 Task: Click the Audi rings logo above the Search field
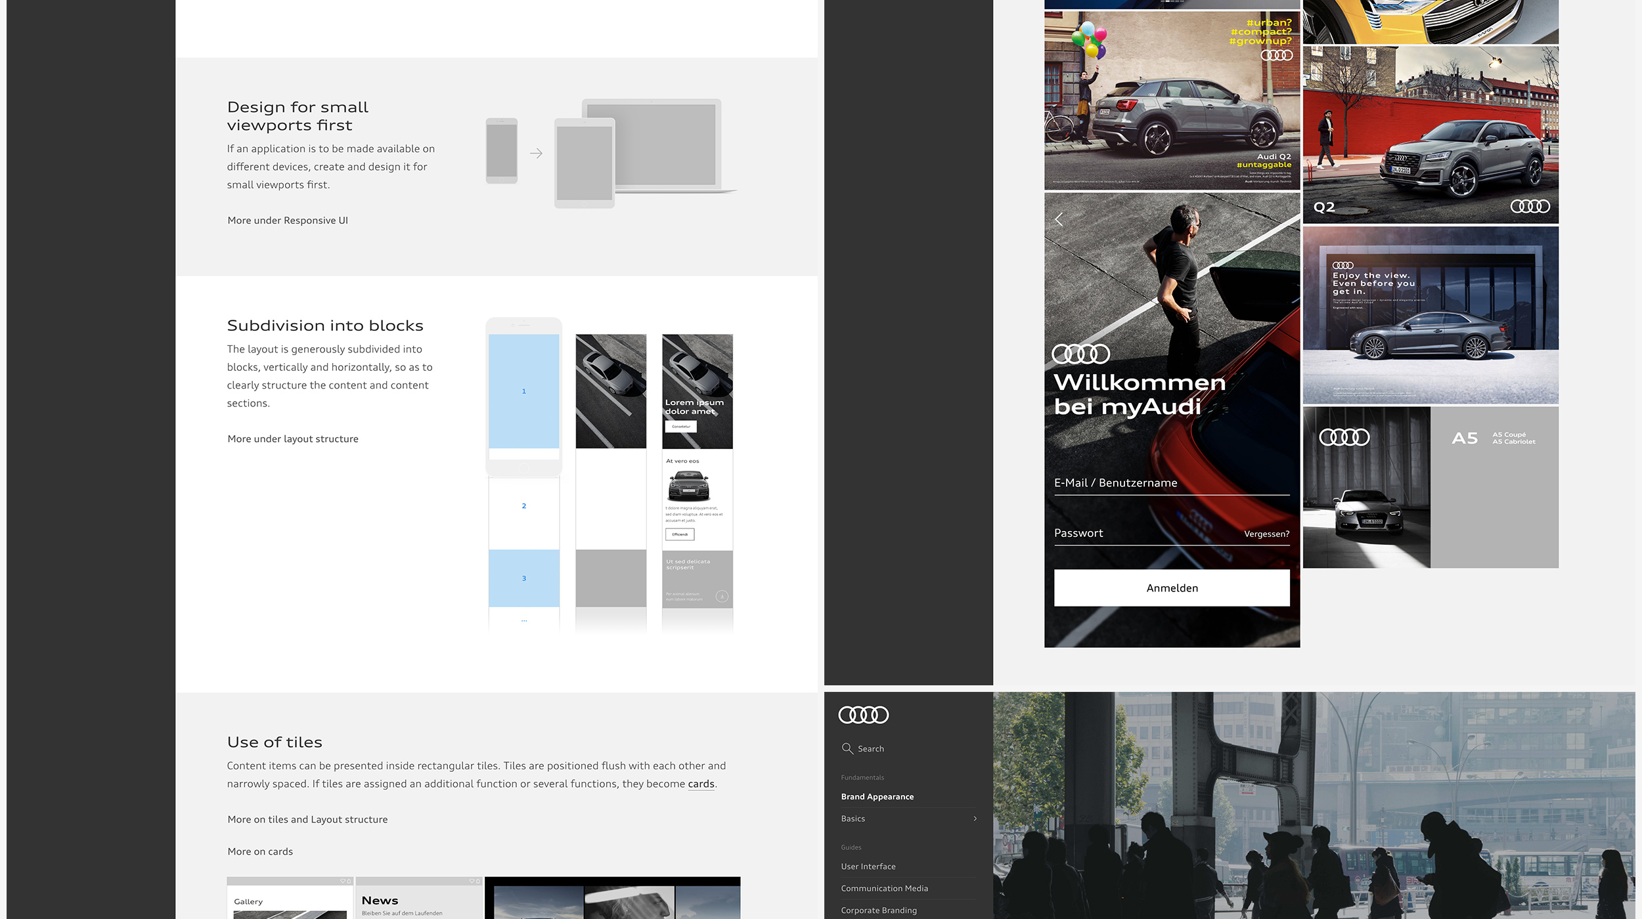tap(863, 715)
